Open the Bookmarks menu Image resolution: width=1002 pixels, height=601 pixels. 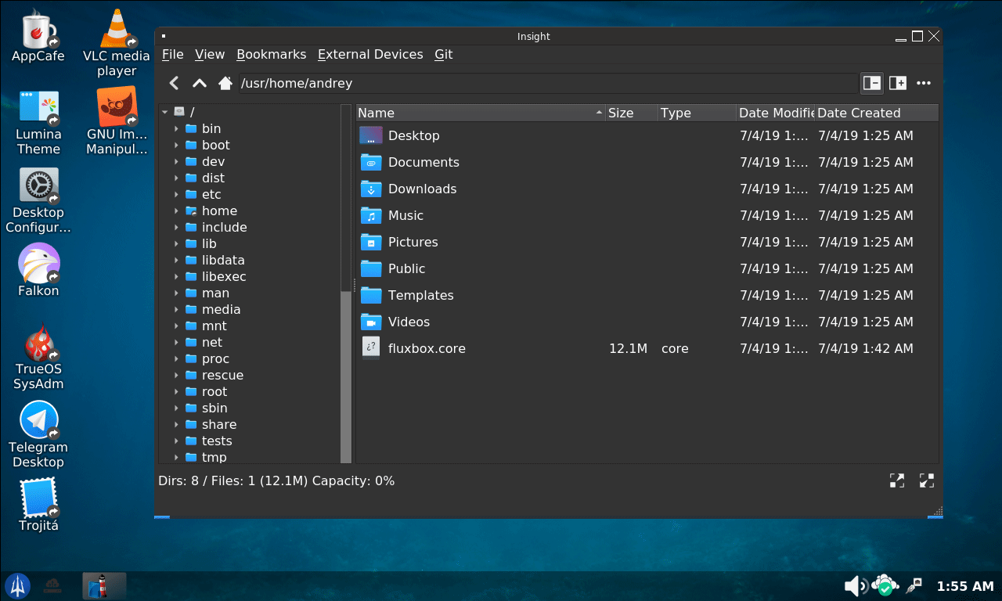click(x=271, y=55)
